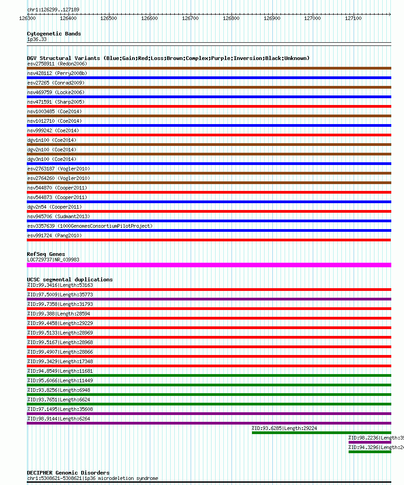
Task: Click the red bar under nsv471591
Action: (209, 106)
